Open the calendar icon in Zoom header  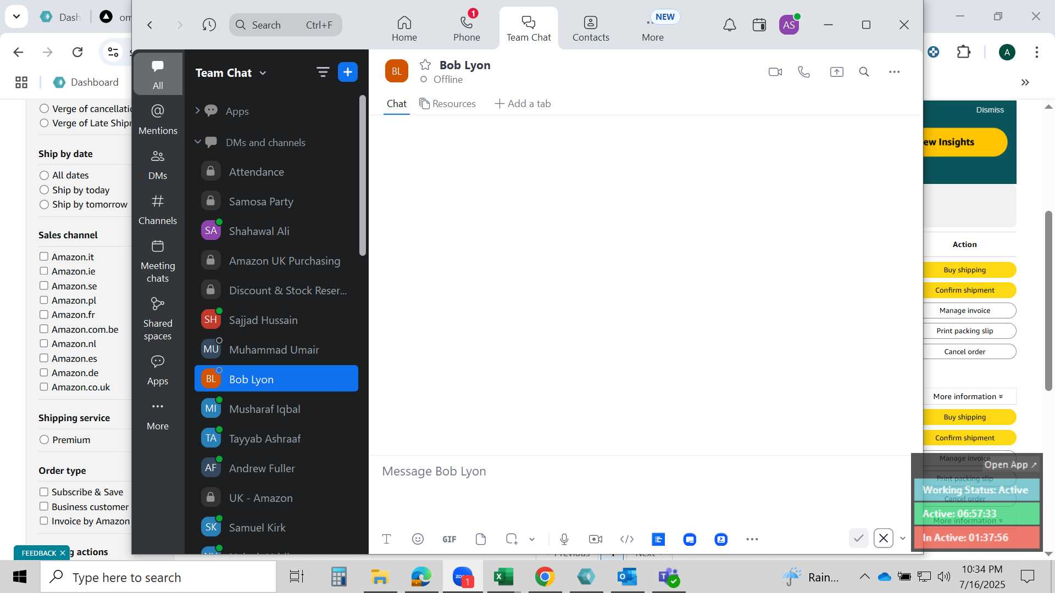click(759, 25)
